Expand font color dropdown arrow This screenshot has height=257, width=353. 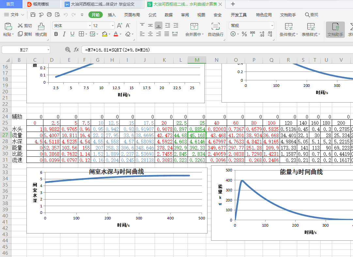120,34
